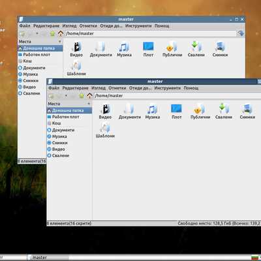
Task: Open the Свалени folder in the back window
Action: [x=196, y=50]
